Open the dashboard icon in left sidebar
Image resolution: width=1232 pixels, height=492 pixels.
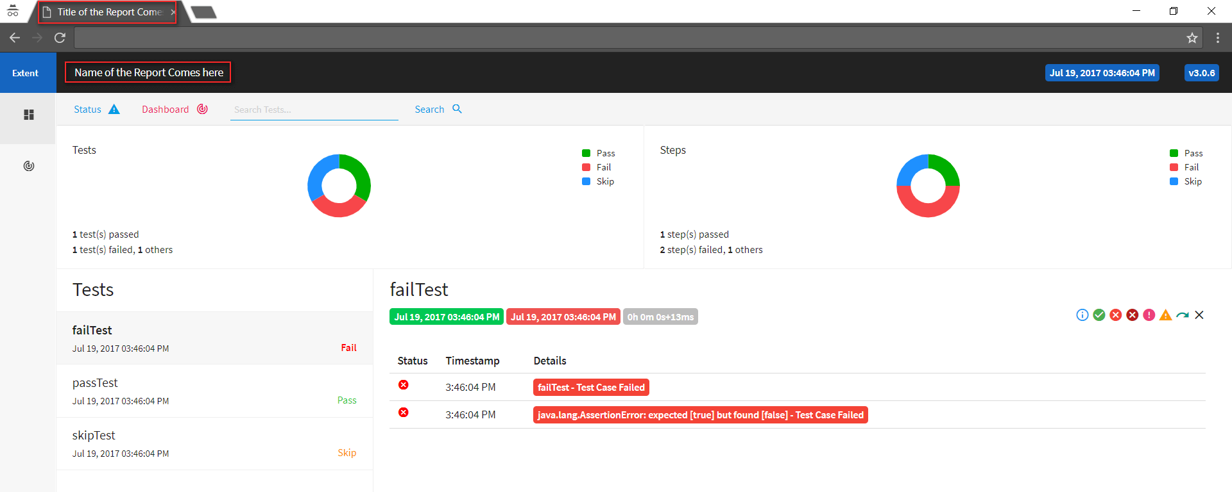coord(28,166)
